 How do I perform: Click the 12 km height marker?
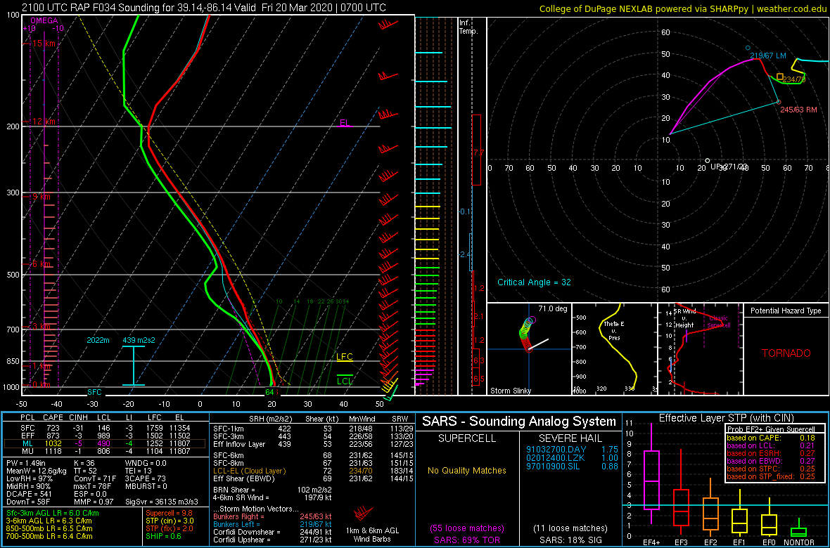coord(44,122)
